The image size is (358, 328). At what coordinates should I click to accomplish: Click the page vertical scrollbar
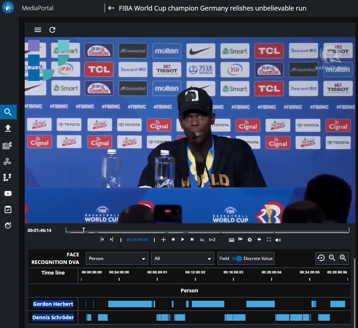point(355,292)
